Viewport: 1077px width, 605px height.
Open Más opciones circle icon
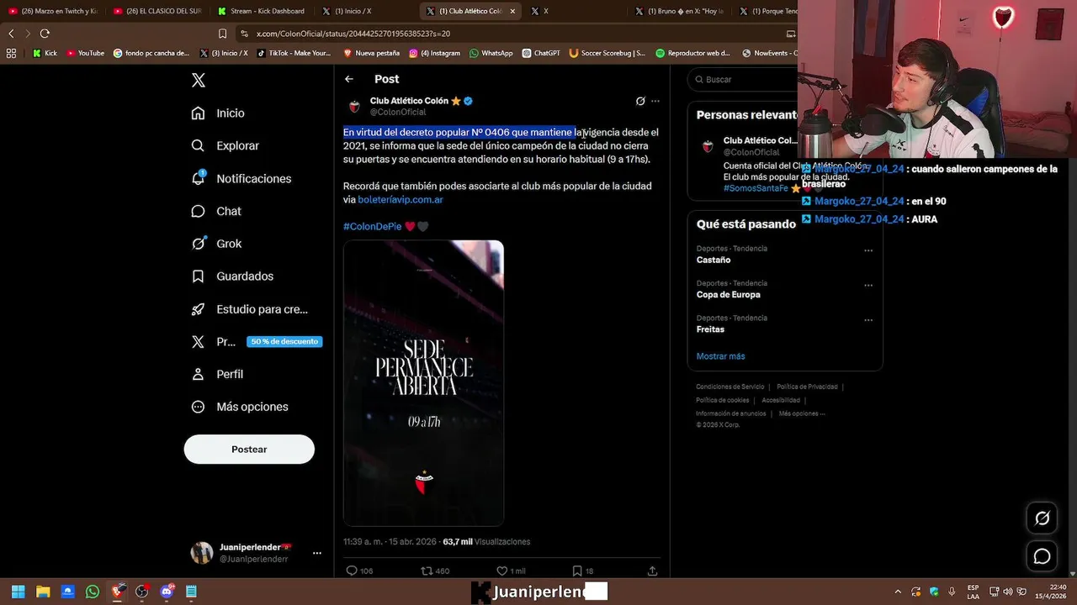click(198, 407)
